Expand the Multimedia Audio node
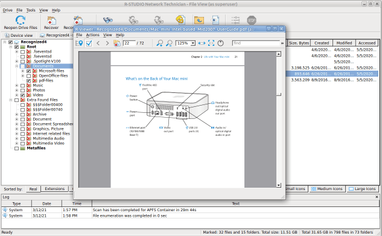 pos(16,139)
